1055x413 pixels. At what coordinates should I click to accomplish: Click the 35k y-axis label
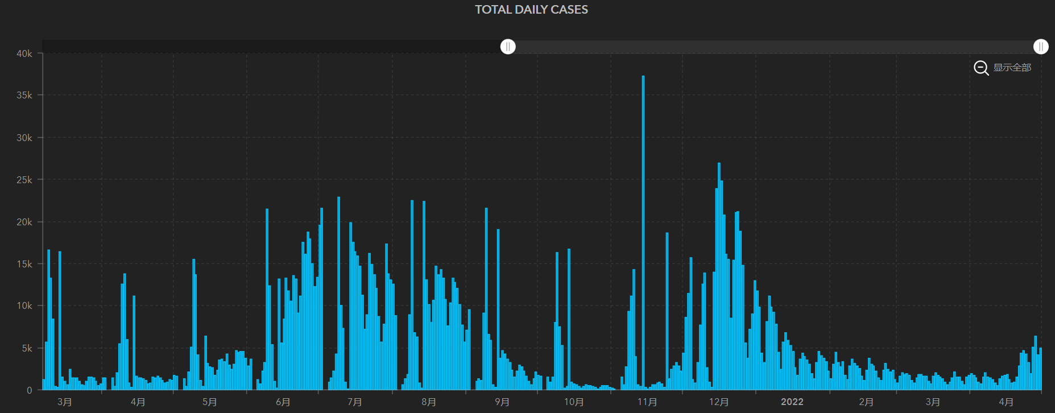coord(24,95)
